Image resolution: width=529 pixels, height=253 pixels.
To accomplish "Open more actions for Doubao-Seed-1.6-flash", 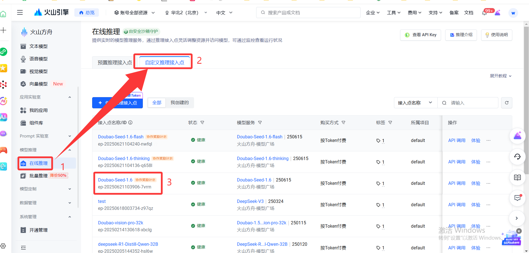I will (x=488, y=140).
